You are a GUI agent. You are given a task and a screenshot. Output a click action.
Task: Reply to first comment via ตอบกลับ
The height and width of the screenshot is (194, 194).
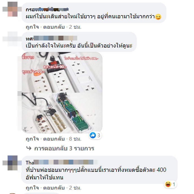pyautogui.click(x=54, y=27)
